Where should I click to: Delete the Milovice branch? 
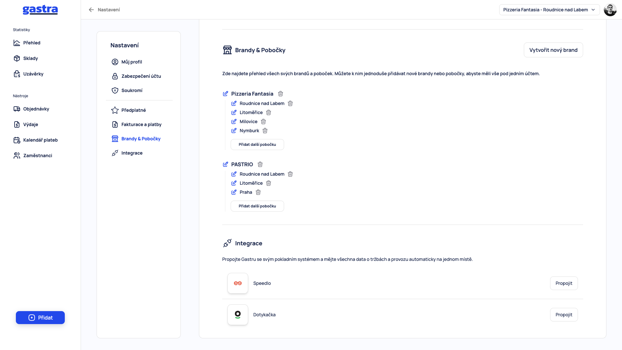click(263, 122)
